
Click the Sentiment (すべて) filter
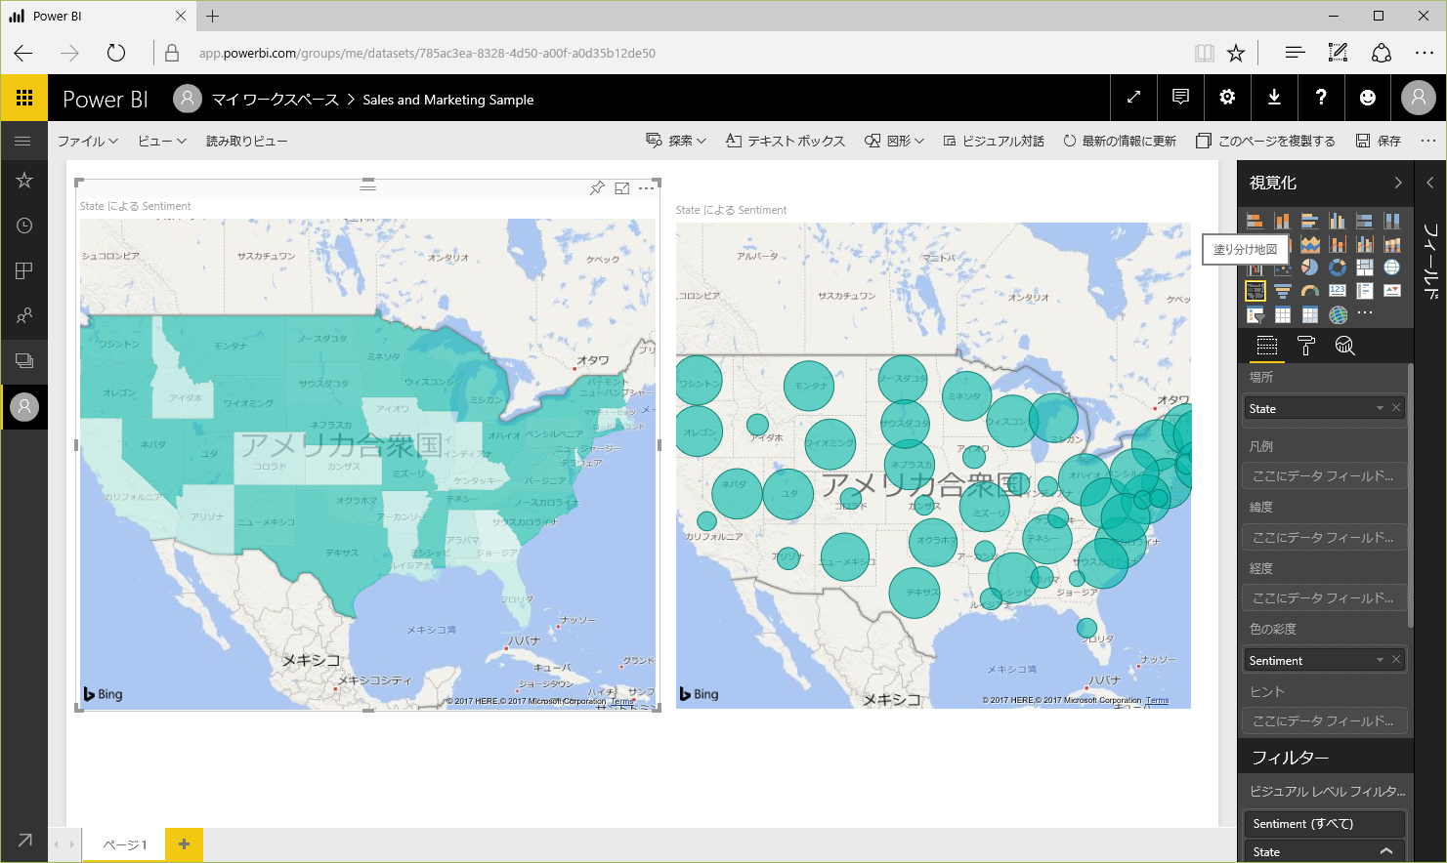[x=1324, y=824]
